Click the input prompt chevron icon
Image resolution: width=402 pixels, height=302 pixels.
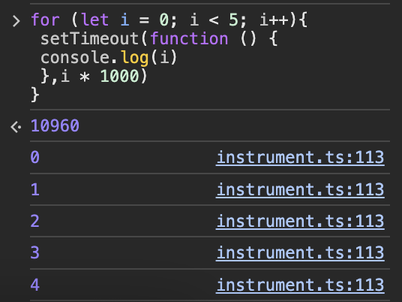16,21
